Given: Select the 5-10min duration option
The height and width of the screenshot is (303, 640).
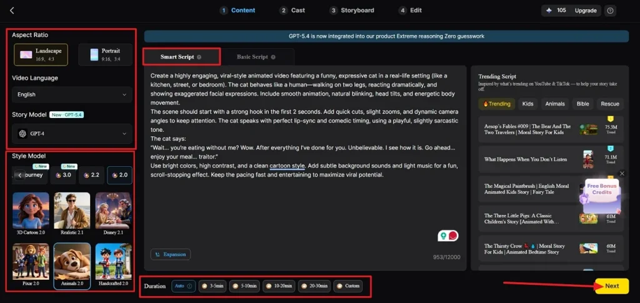Looking at the screenshot, I should point(244,286).
